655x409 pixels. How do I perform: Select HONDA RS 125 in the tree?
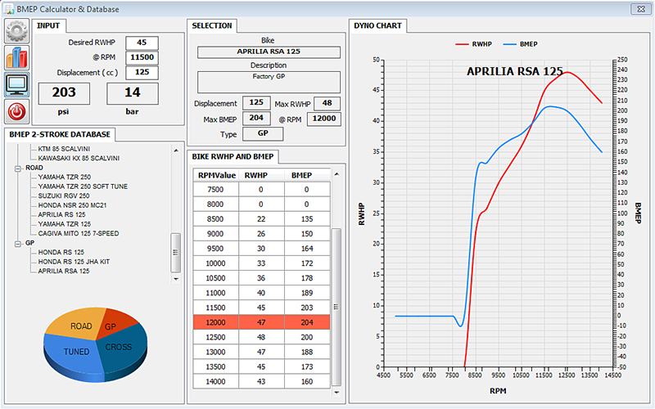[61, 252]
